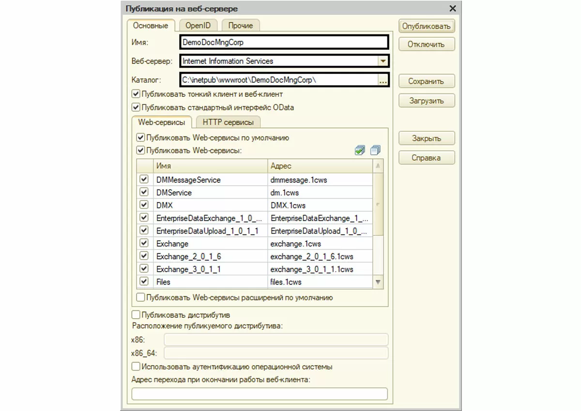This screenshot has height=411, width=581.
Task: Toggle 'Публиковать Web-сервисы:' checkbox
Action: pyautogui.click(x=140, y=150)
